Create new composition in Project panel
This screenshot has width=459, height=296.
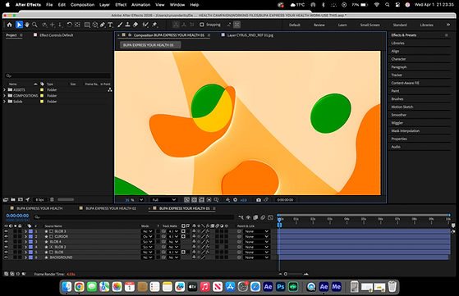tap(21, 199)
